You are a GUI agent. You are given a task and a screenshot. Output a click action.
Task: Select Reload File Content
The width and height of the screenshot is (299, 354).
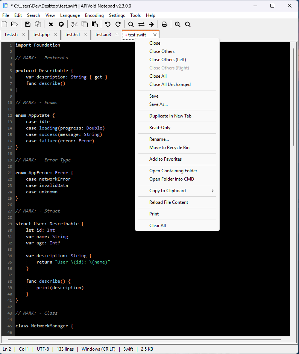coord(177,202)
